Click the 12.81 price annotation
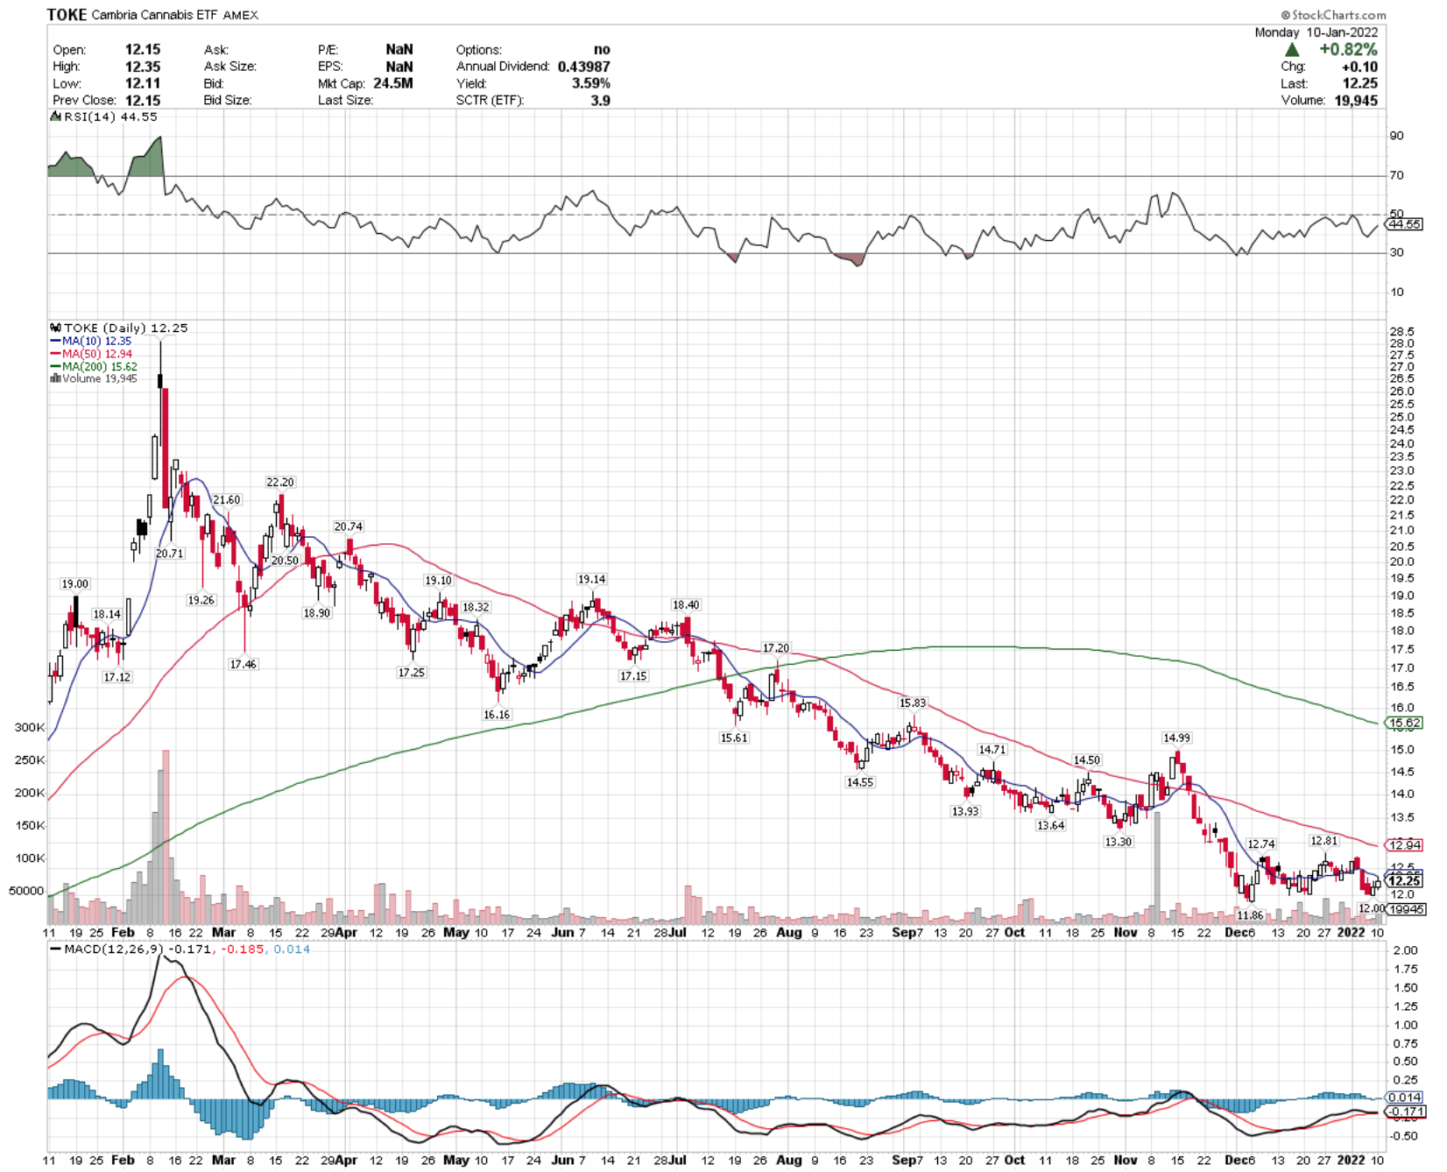1447x1172 pixels. click(1323, 841)
